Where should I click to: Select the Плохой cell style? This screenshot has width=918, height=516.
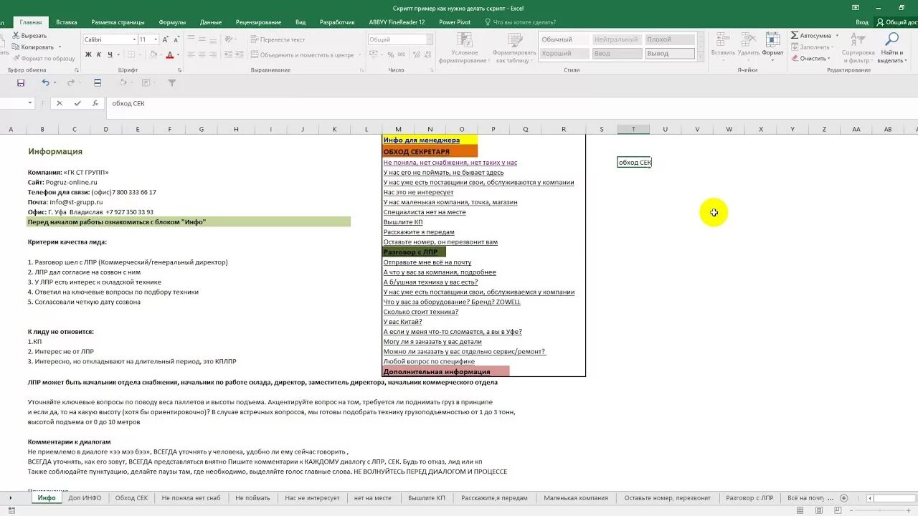tap(669, 39)
